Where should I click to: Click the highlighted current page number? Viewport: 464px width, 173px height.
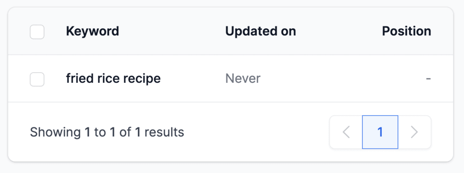coord(380,132)
